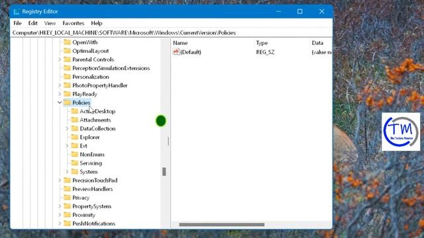
Task: Select the NonEnum folder icon
Action: pos(75,154)
